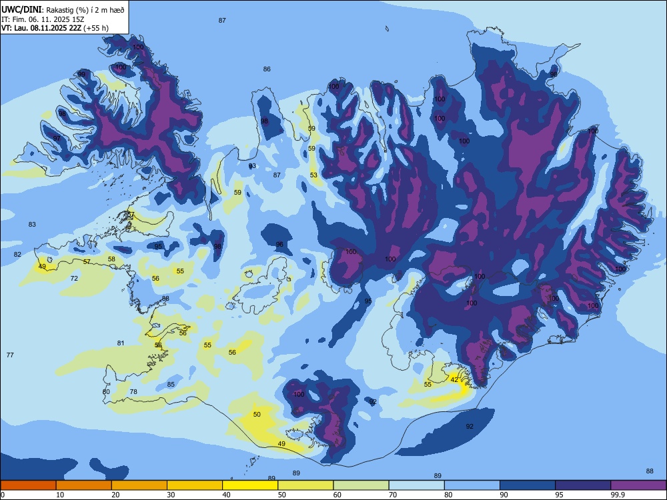Click the bright yellow 40–50 legend swatch

[x=250, y=485]
